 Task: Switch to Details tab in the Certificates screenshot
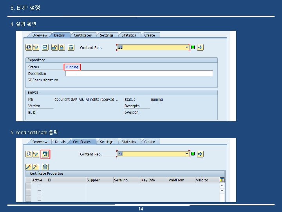(60, 142)
